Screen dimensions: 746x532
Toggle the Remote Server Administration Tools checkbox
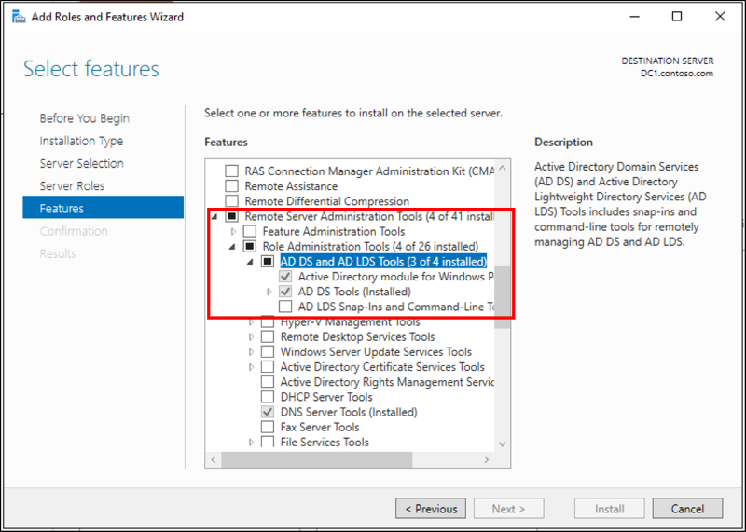(x=231, y=216)
